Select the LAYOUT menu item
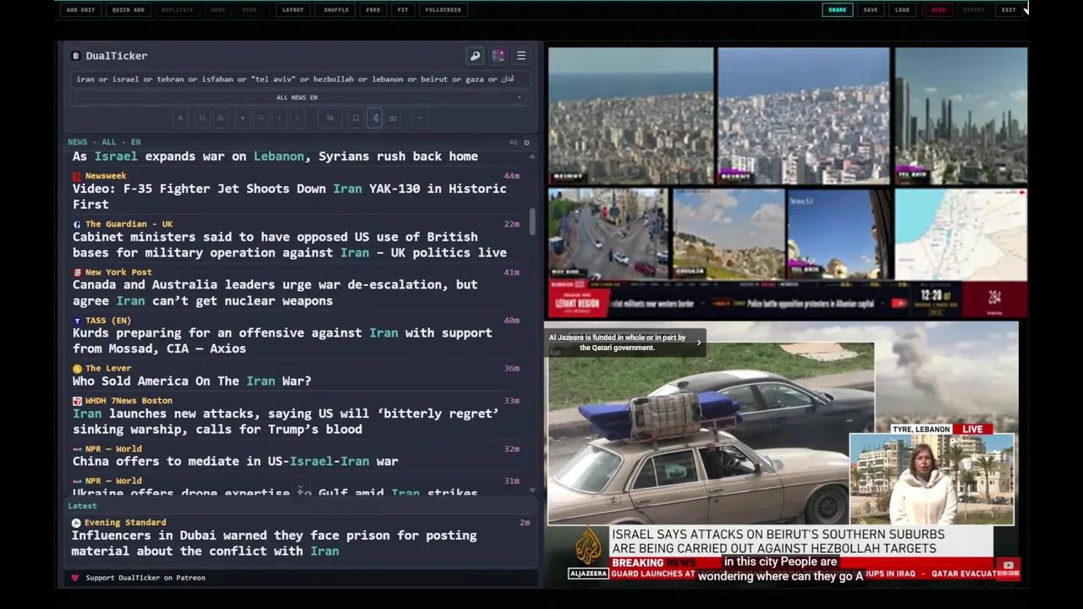The height and width of the screenshot is (609, 1083). [293, 10]
